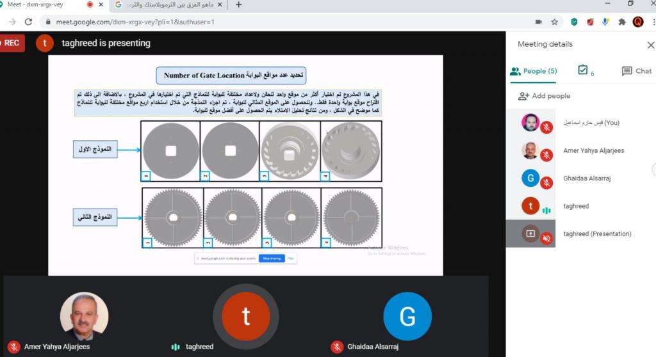Switch to the People (5) tab
656x357 pixels.
point(534,71)
